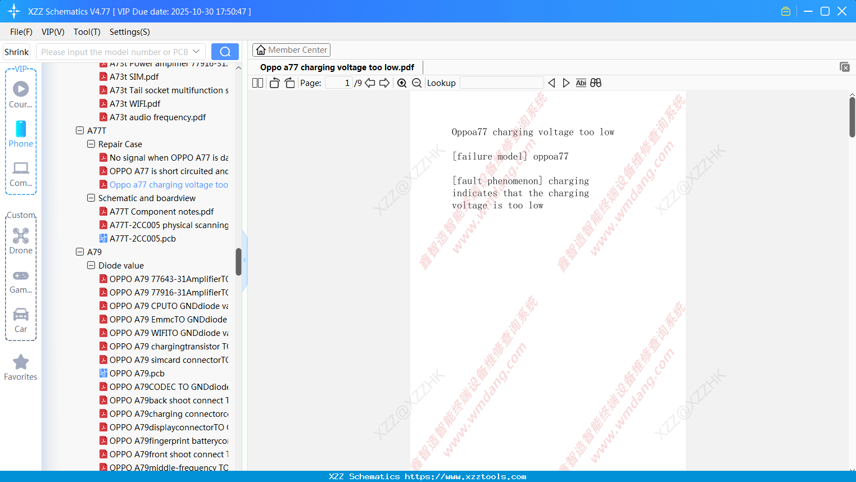Screen dimensions: 856x482
Task: Select the Phone category icon
Action: 21,134
